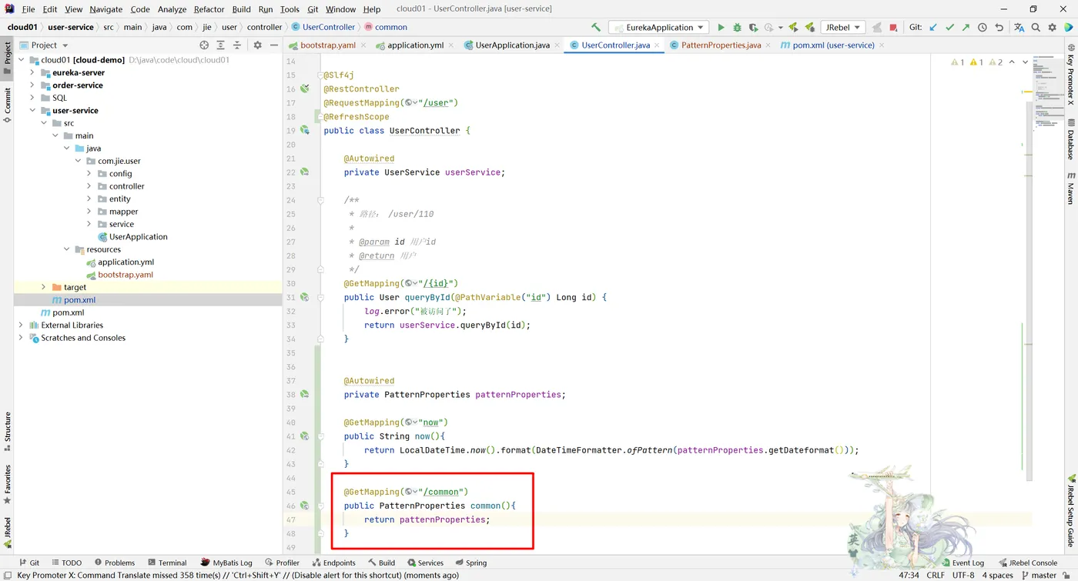Expand the target folder node
This screenshot has width=1078, height=581.
44,287
